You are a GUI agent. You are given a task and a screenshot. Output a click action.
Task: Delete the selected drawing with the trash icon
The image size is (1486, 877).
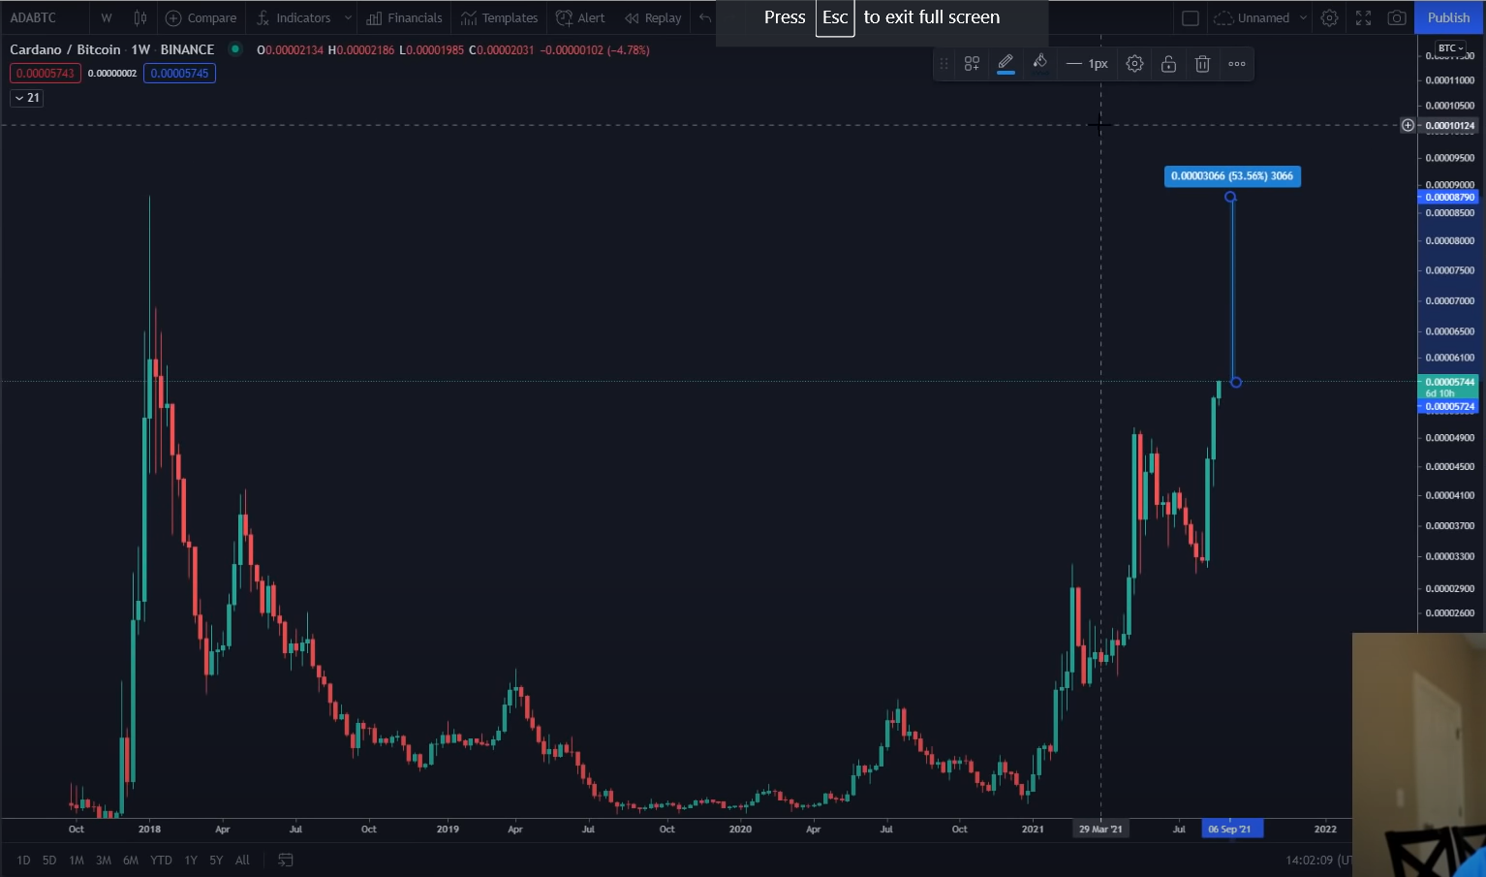tap(1202, 64)
